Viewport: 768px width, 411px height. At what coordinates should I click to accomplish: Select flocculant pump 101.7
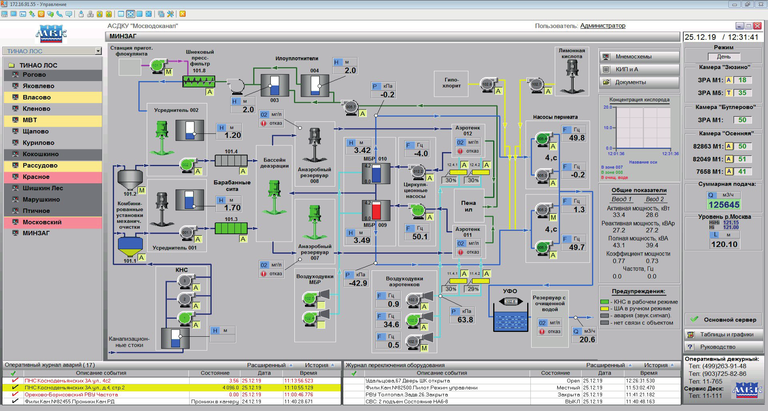[x=158, y=66]
